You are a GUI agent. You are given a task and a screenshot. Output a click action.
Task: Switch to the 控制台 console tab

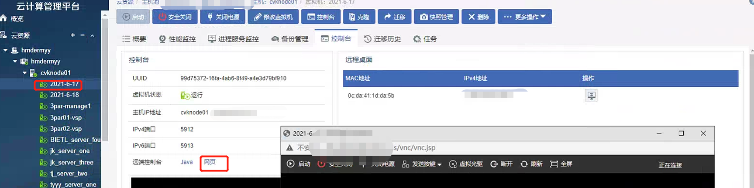coord(336,38)
